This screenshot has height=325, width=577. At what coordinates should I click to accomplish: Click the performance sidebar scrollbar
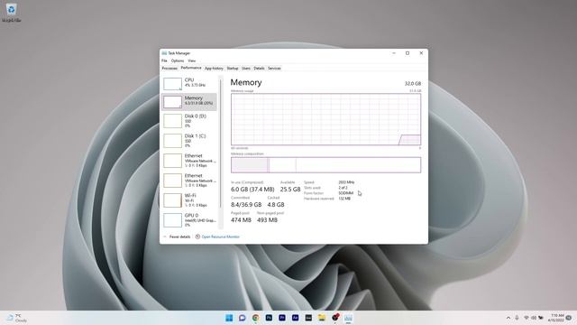pyautogui.click(x=221, y=144)
